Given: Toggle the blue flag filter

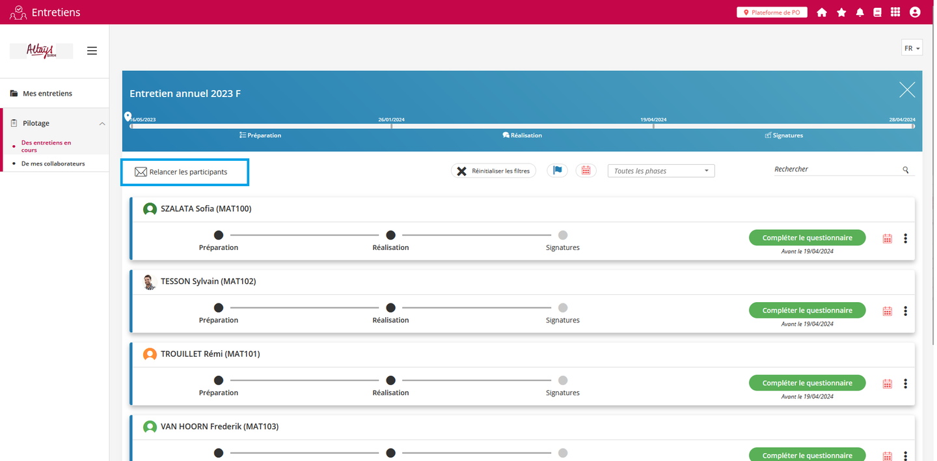Looking at the screenshot, I should (557, 171).
